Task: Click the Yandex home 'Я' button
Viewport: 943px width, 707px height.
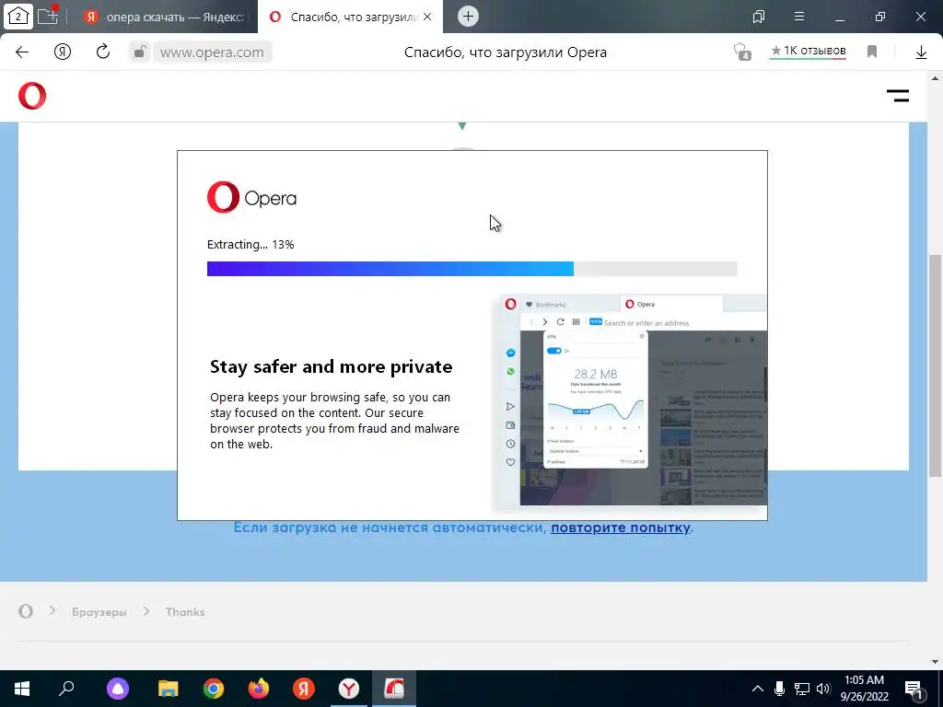Action: pos(63,52)
